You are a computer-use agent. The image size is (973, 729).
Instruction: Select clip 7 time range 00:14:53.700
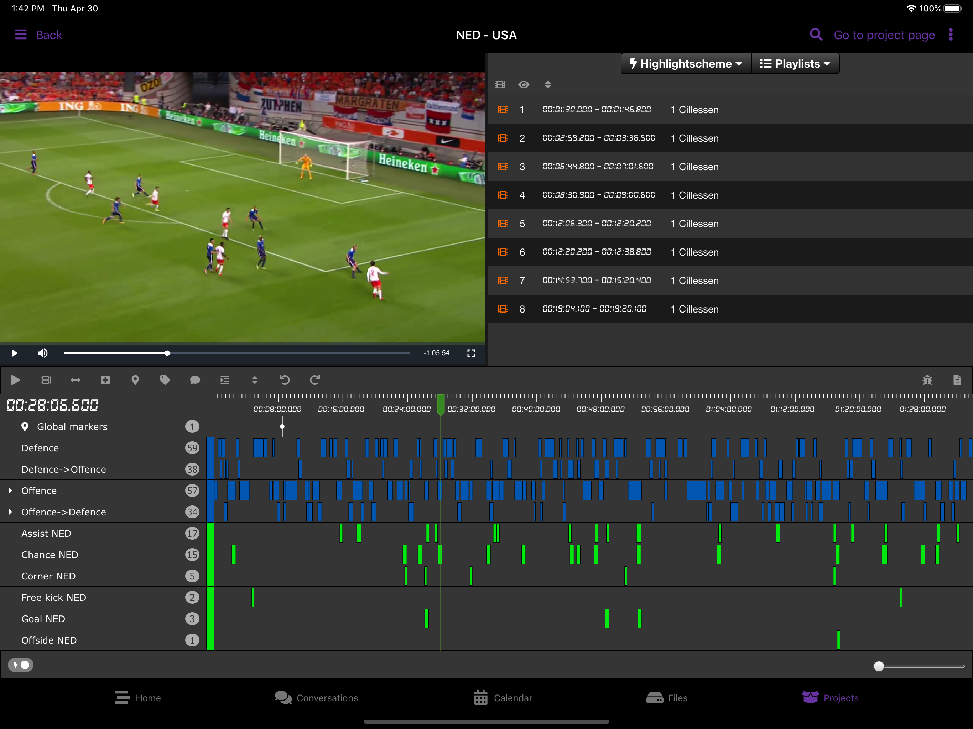597,280
